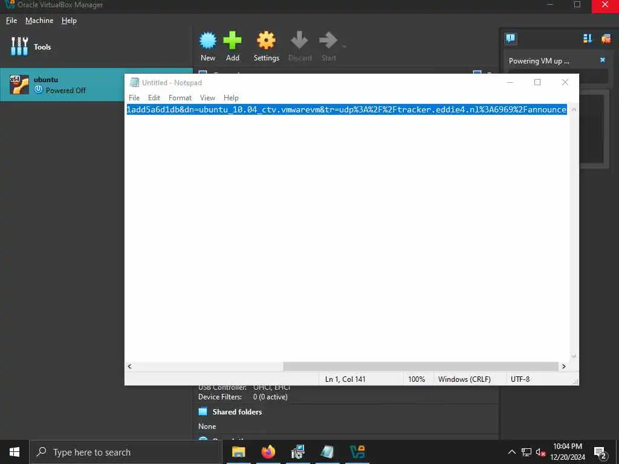Image resolution: width=619 pixels, height=464 pixels.
Task: Click Notepad horizontal scrollbar left arrow
Action: [x=129, y=367]
